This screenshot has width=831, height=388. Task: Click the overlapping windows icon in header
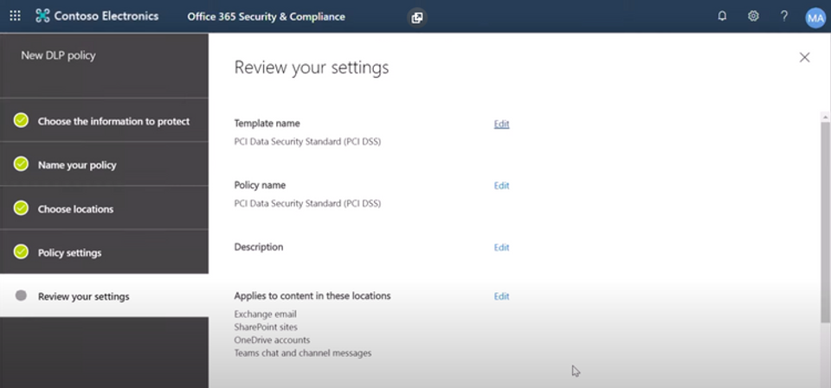[417, 17]
